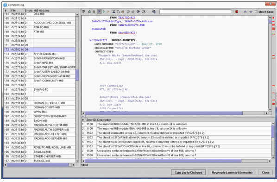
Task: Click the splitter collapse arrows above the error table
Action: (84, 116)
